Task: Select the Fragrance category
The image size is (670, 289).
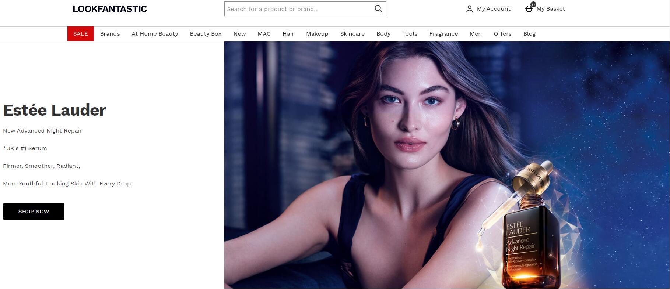Action: click(443, 34)
